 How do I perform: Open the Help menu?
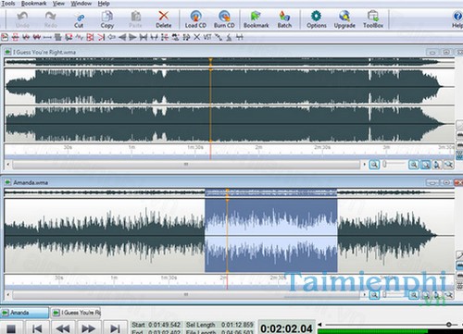click(x=104, y=4)
